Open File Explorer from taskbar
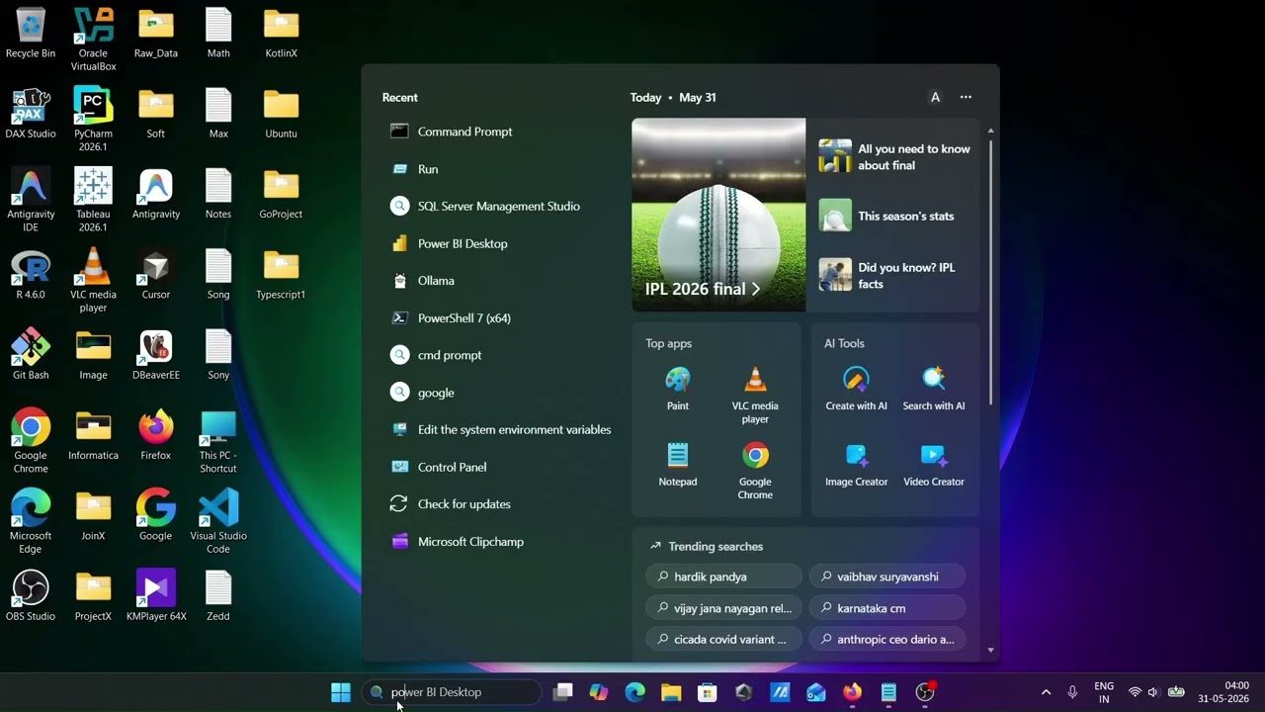This screenshot has height=712, width=1265. [x=671, y=692]
